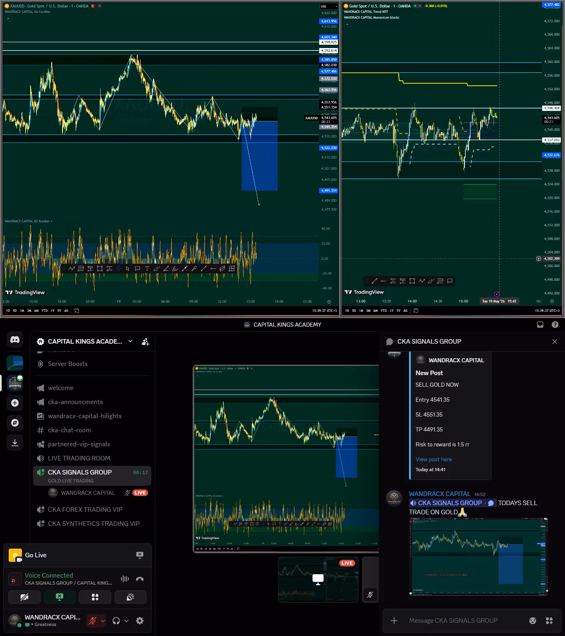Click the Go Live button

pos(36,555)
